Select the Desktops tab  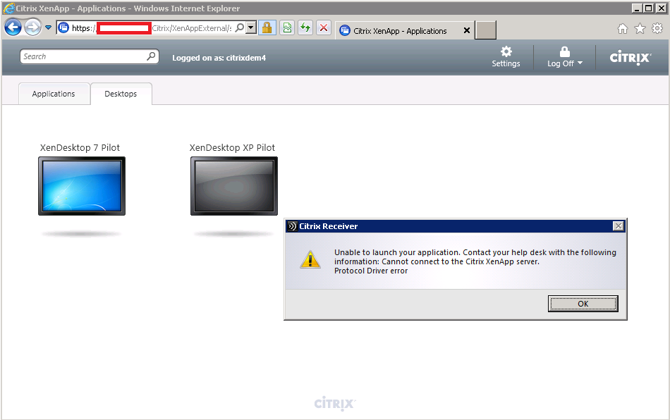[121, 94]
